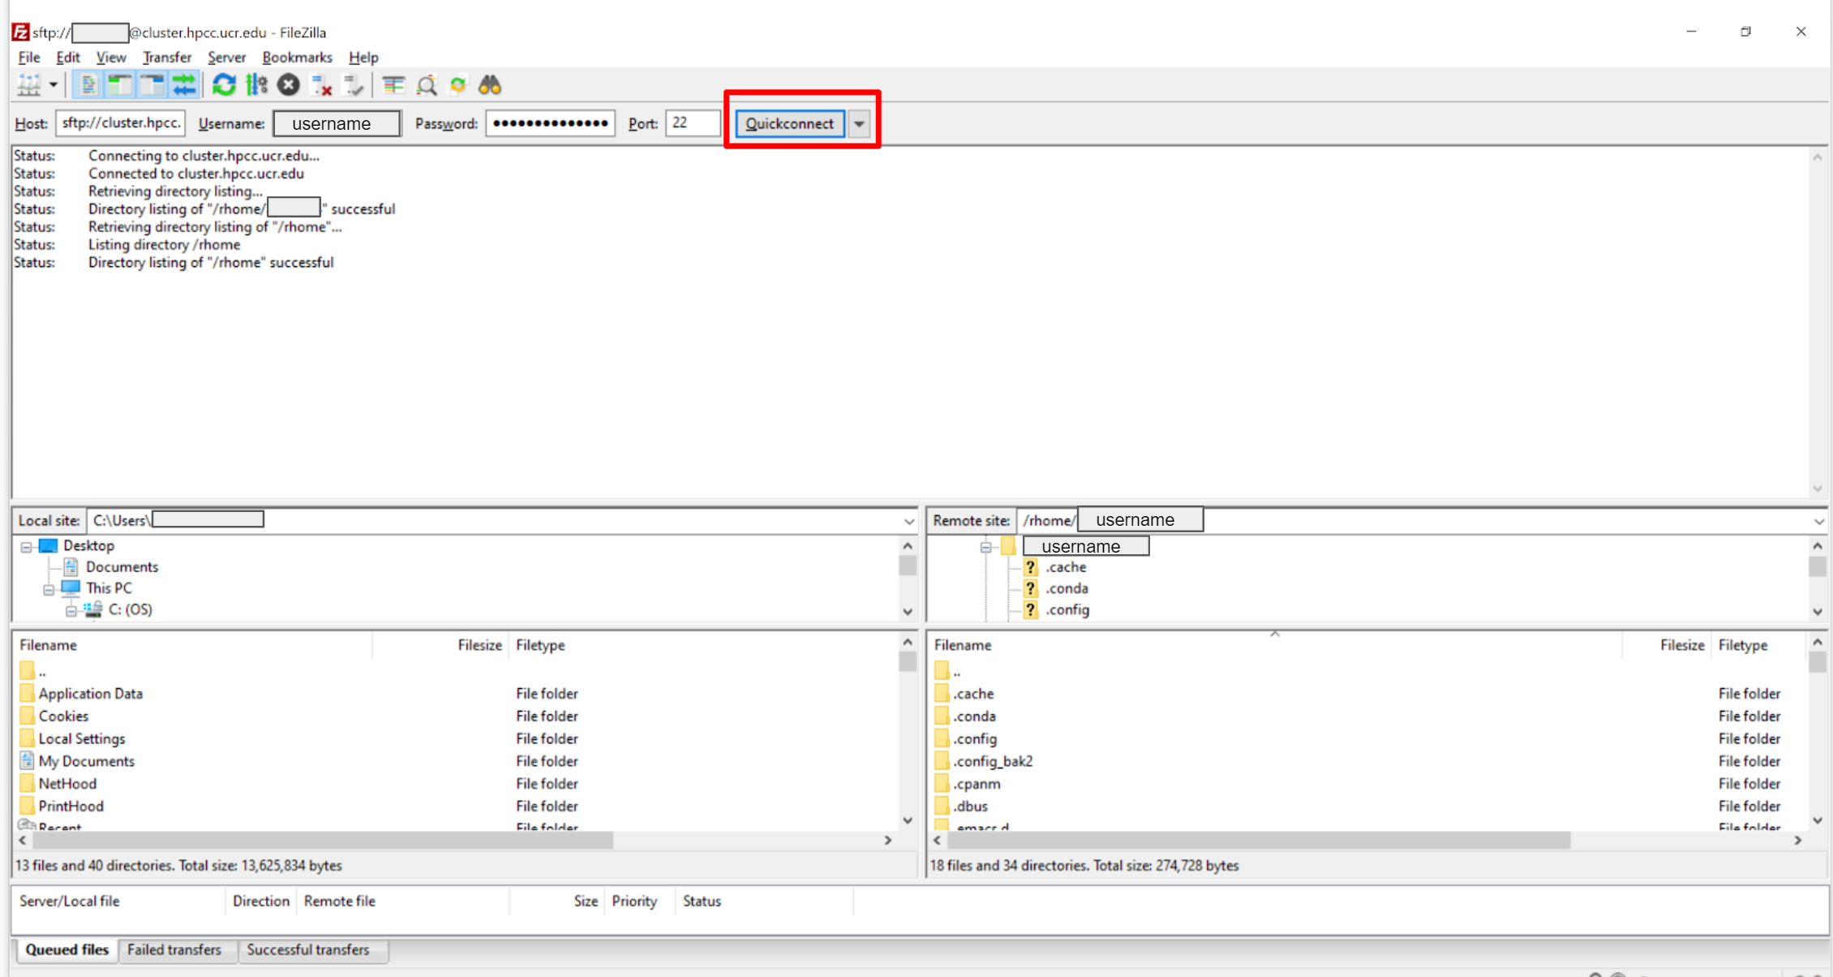Screen dimensions: 1833x977
Task: Select the Local Settings local folder
Action: pos(82,739)
